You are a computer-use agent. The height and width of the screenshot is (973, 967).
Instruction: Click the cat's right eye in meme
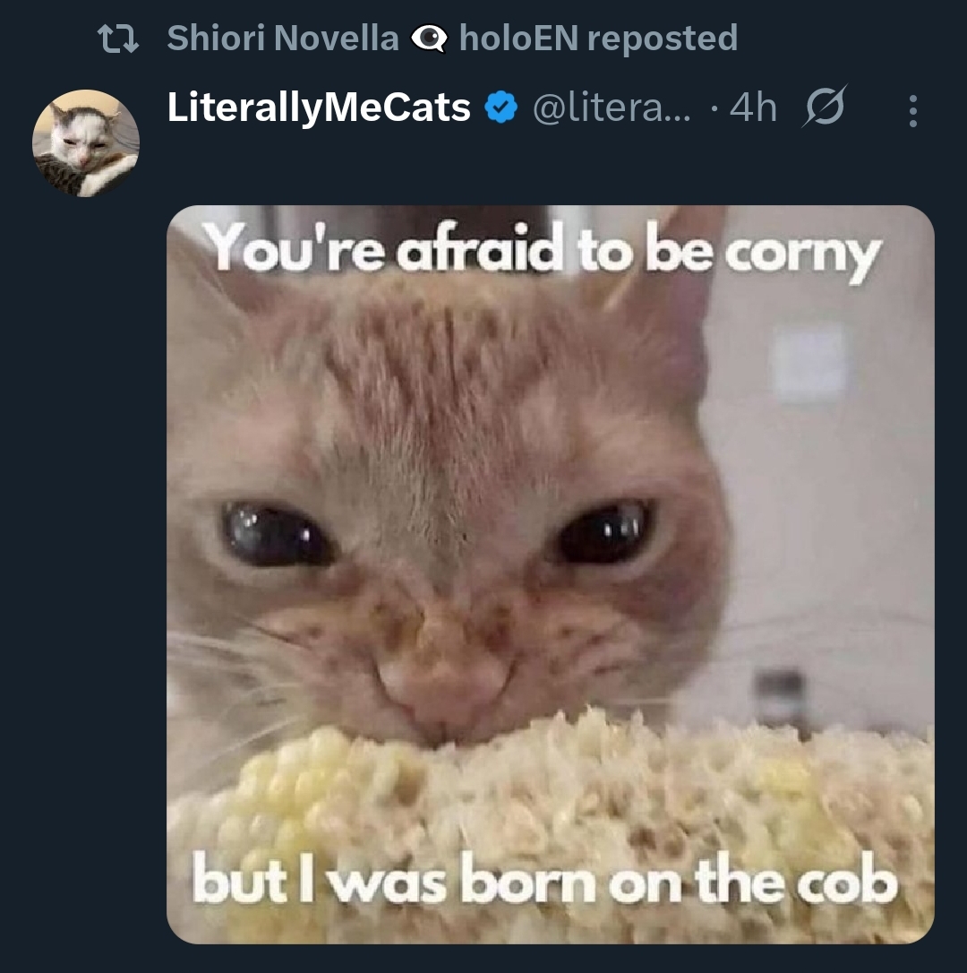pyautogui.click(x=603, y=532)
